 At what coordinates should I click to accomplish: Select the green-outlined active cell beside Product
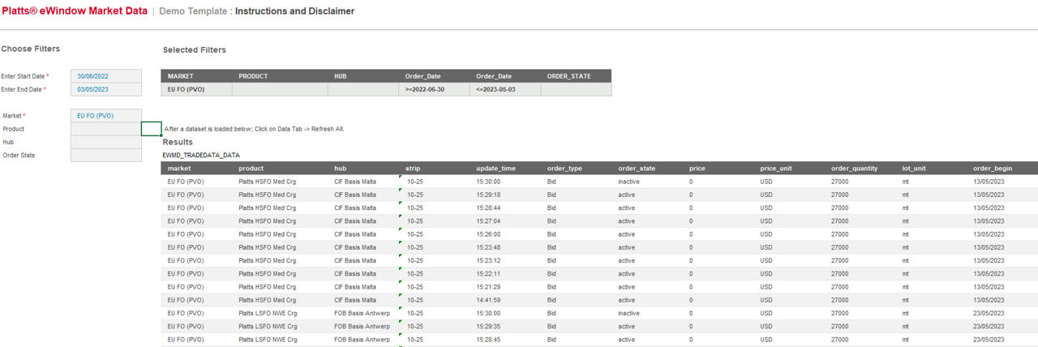pos(152,129)
